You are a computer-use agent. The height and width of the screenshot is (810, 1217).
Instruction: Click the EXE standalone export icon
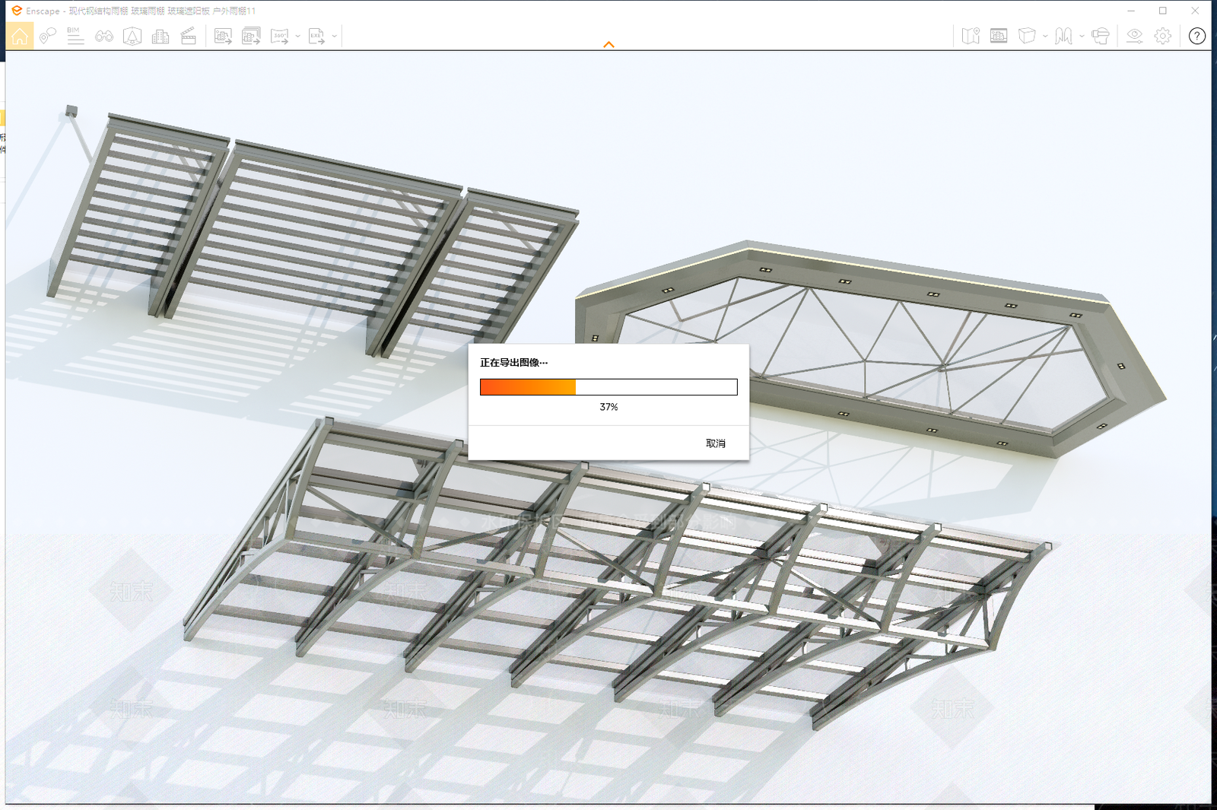(316, 36)
